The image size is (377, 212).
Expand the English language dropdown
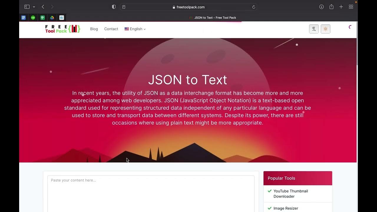(x=135, y=29)
